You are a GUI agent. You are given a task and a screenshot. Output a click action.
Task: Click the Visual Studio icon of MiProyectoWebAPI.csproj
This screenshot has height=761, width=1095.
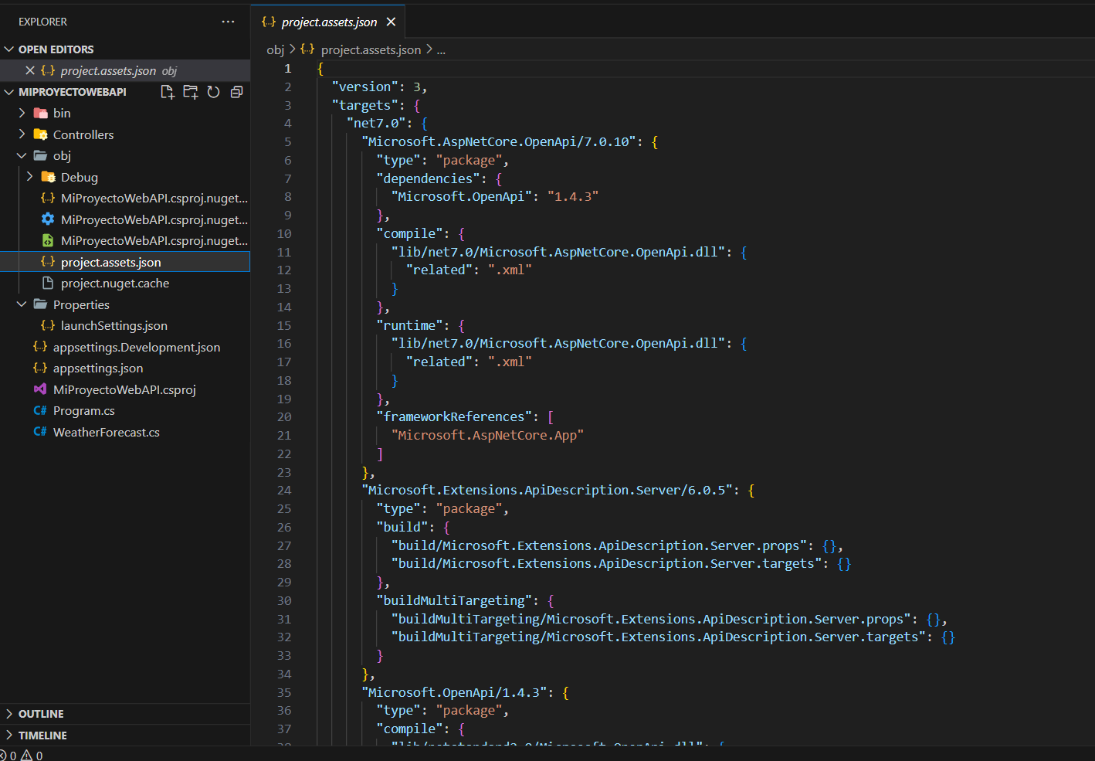point(40,389)
